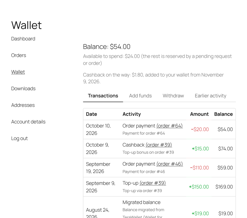Click the Cashback on the way notice

point(153,78)
